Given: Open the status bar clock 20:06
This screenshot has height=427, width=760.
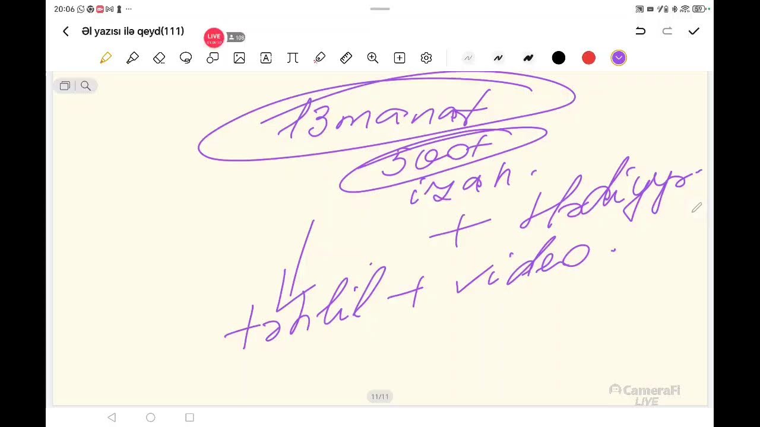Looking at the screenshot, I should click(64, 9).
